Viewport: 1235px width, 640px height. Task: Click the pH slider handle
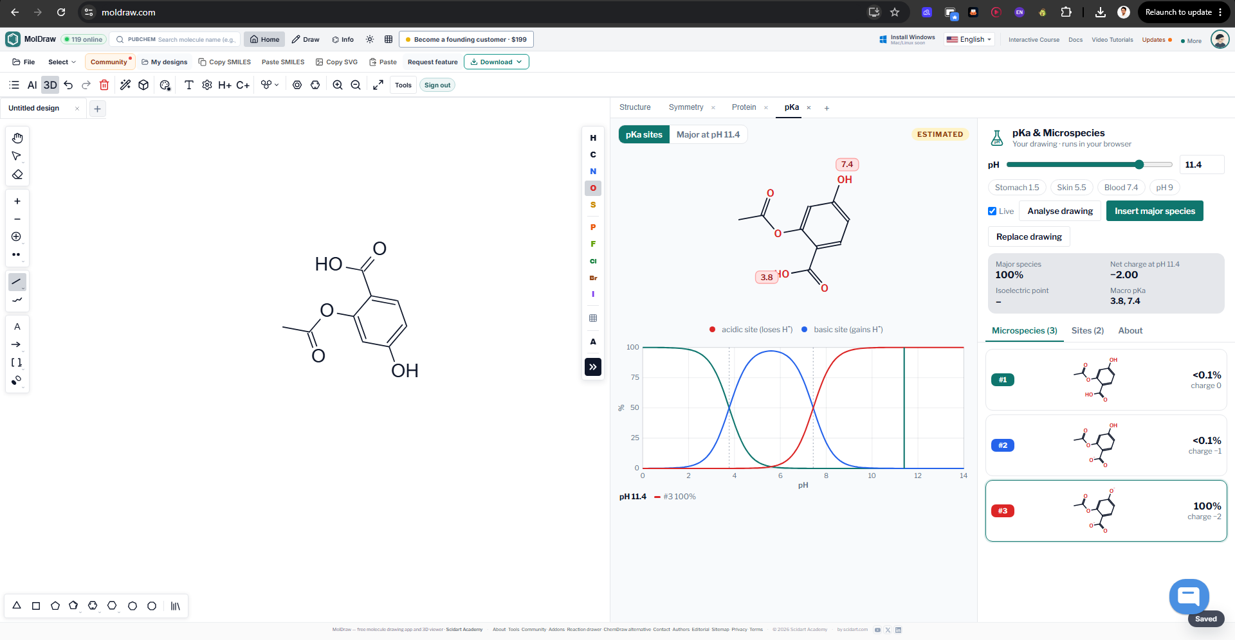tap(1139, 164)
